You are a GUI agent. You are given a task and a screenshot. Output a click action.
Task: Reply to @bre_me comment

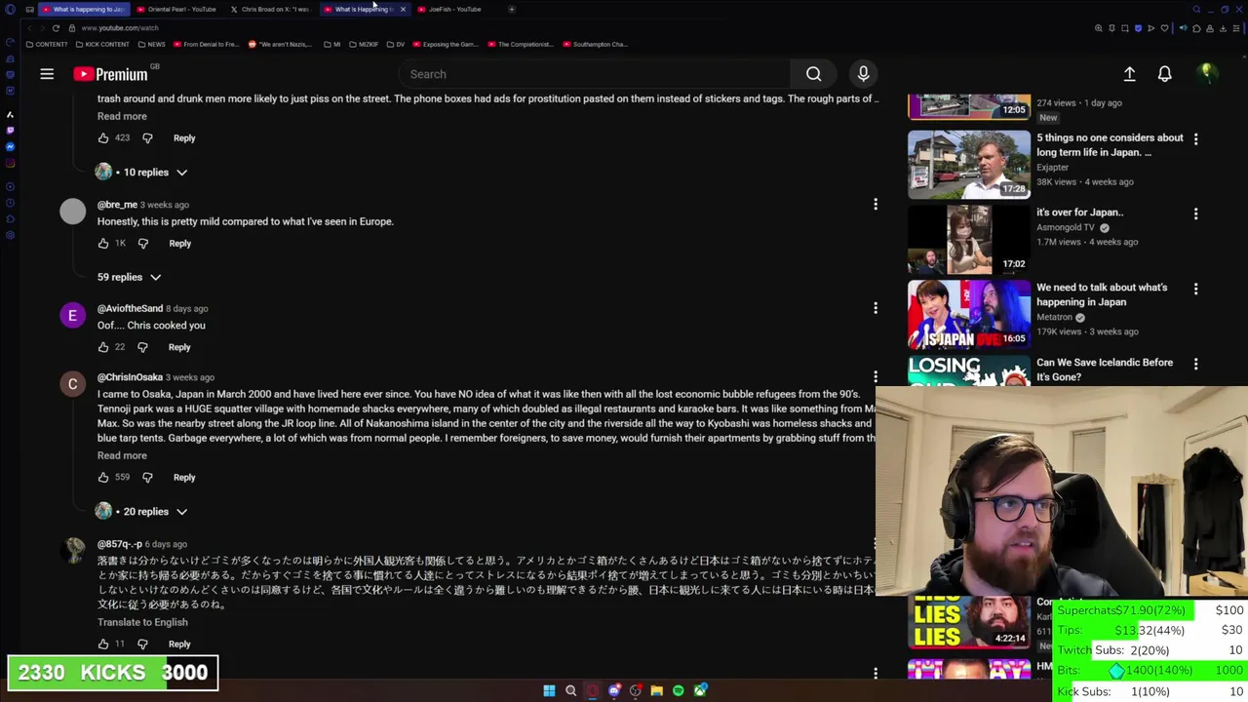(180, 243)
